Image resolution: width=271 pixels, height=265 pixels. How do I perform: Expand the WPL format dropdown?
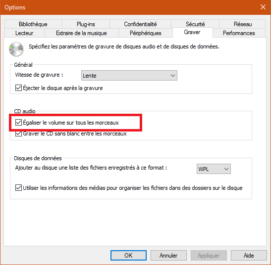pos(214,169)
